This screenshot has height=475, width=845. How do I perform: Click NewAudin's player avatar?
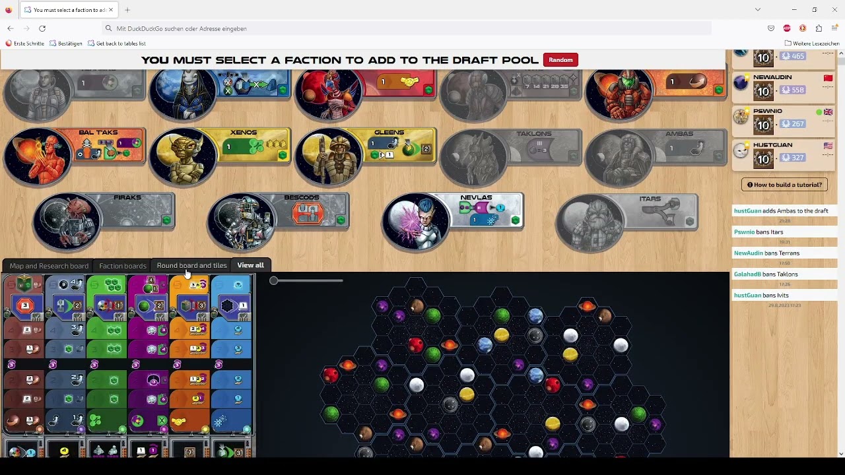point(741,82)
